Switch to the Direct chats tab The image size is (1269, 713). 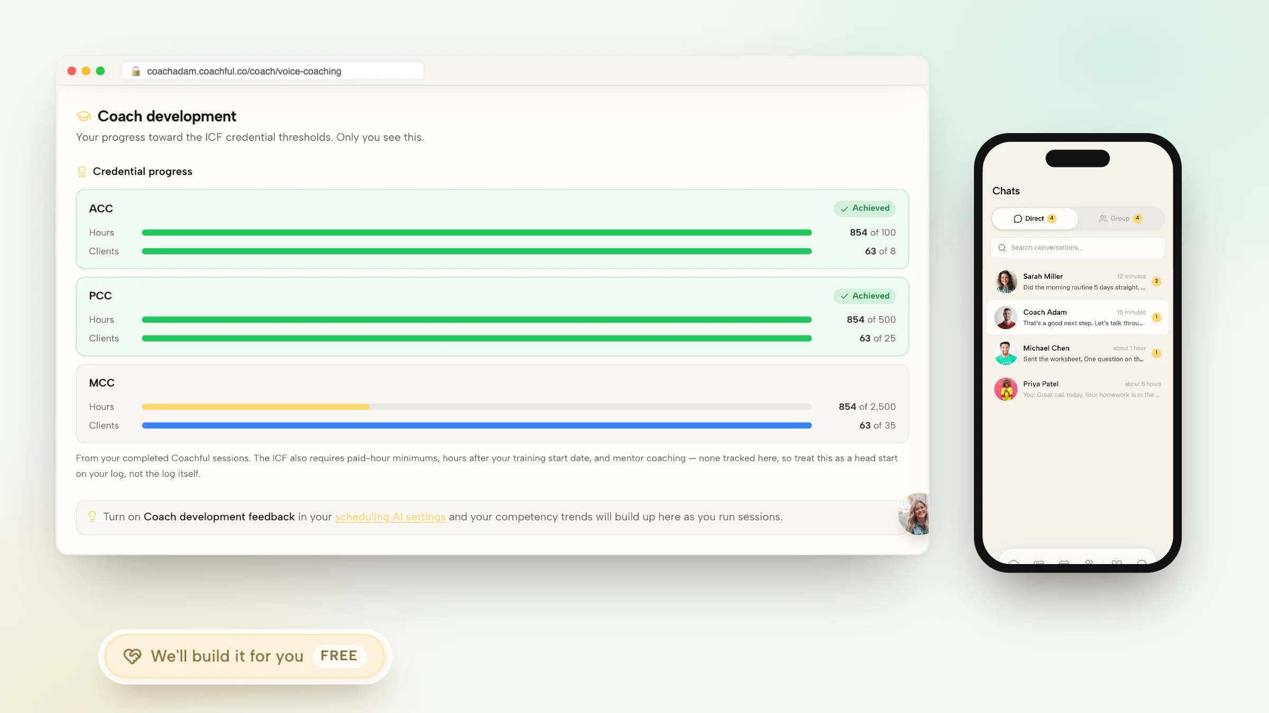pos(1035,219)
